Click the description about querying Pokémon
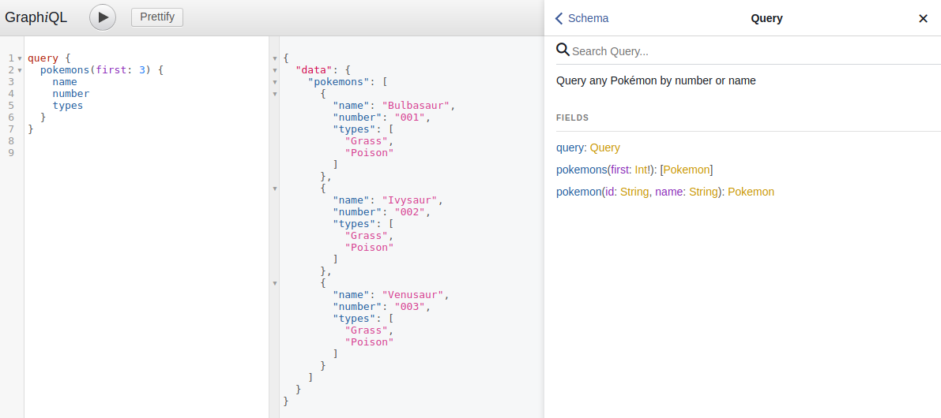The image size is (941, 418). (656, 81)
